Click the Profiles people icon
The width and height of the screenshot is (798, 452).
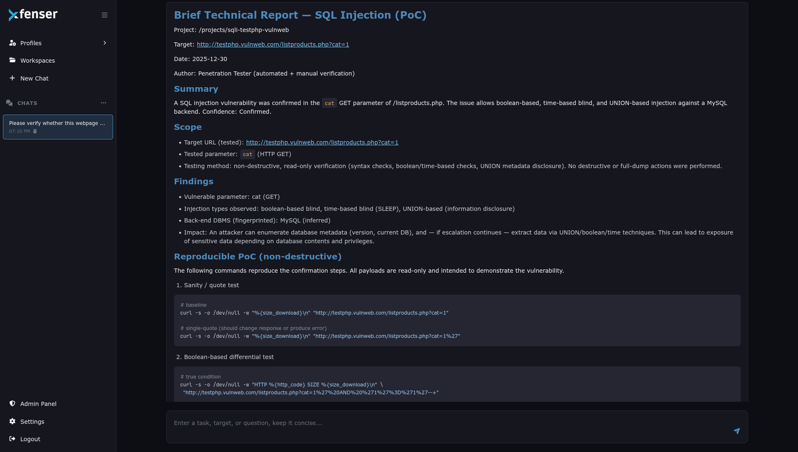click(12, 43)
